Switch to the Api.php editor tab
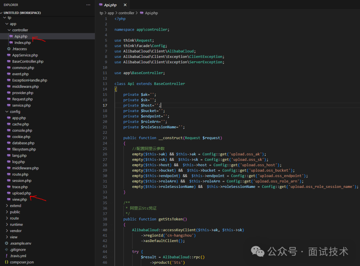The height and width of the screenshot is (266, 360). [x=110, y=5]
